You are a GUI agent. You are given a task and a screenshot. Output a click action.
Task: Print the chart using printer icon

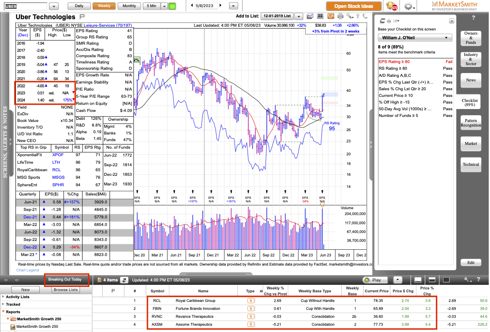tap(340, 16)
